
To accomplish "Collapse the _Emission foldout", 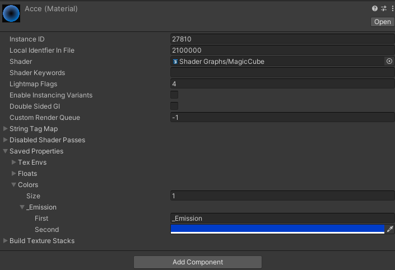I will click(22, 207).
